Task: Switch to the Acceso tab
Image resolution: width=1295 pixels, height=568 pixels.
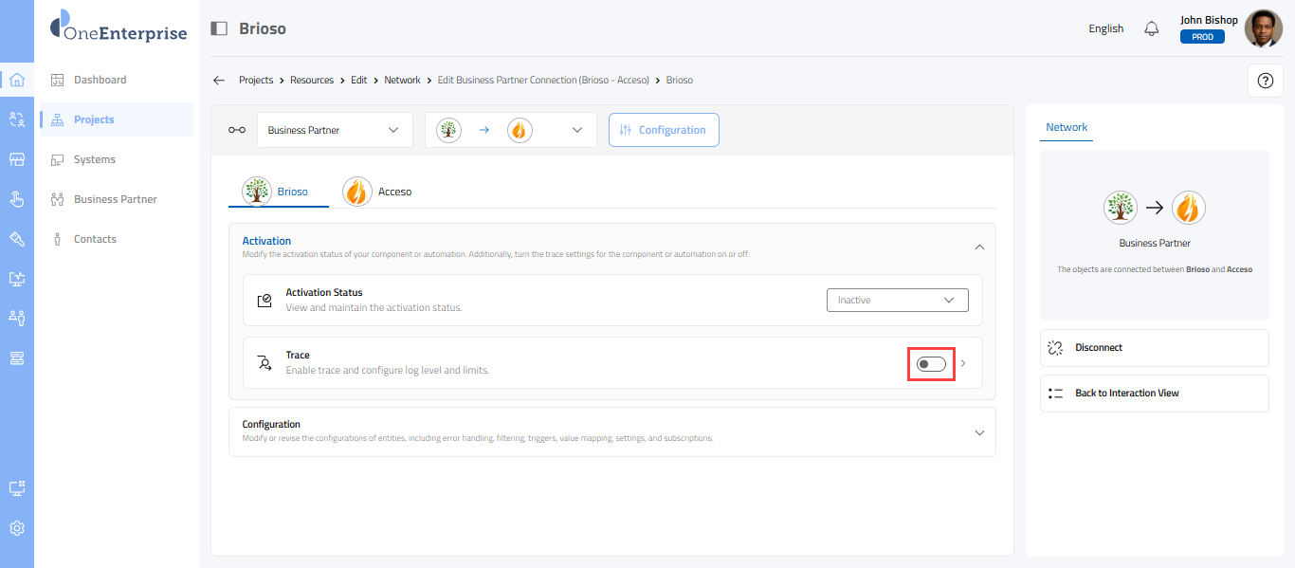Action: (x=378, y=192)
